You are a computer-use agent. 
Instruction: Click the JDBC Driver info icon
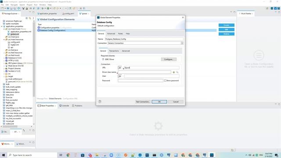click(103, 59)
